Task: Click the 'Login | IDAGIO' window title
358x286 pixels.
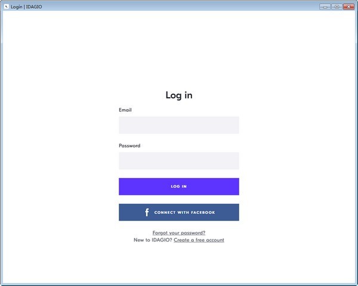Action: [26, 7]
